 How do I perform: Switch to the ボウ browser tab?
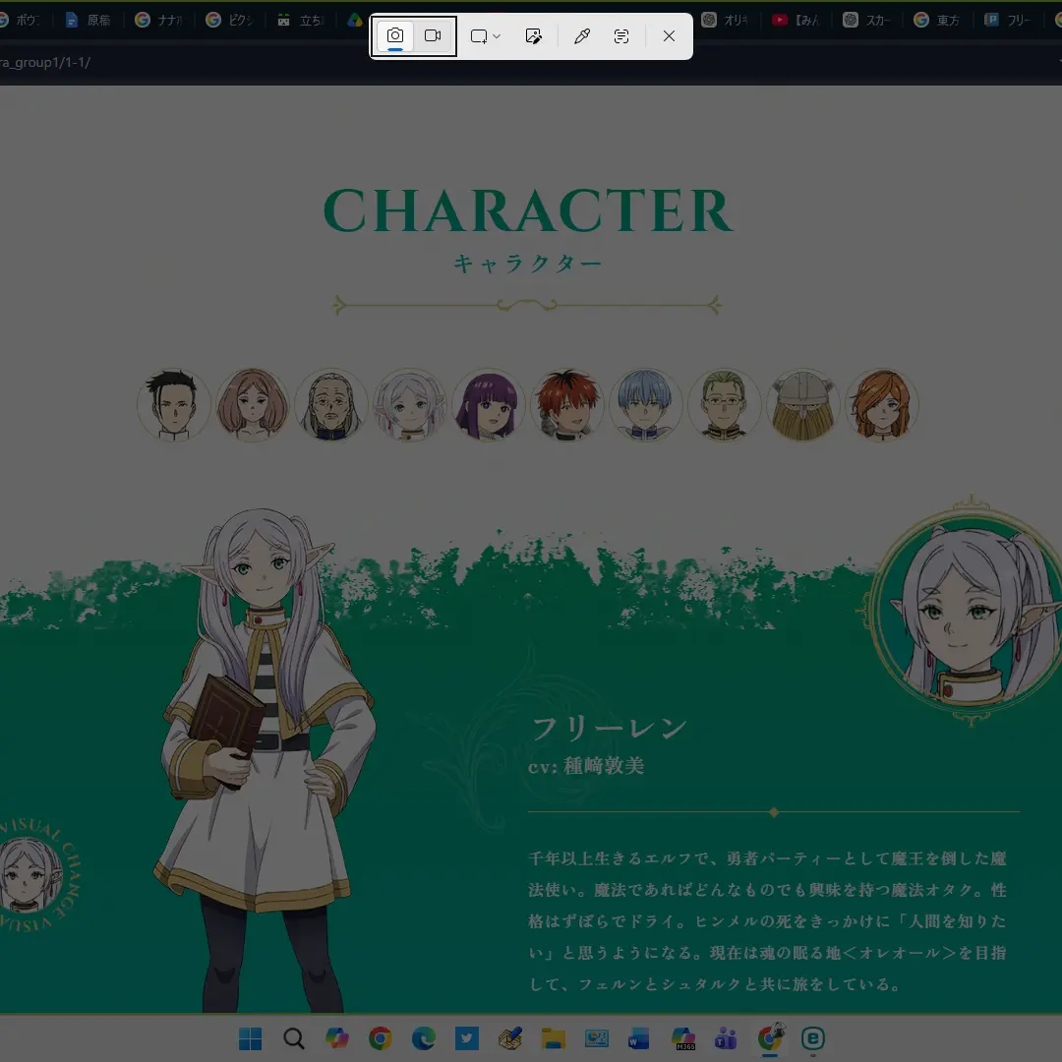tap(22, 20)
